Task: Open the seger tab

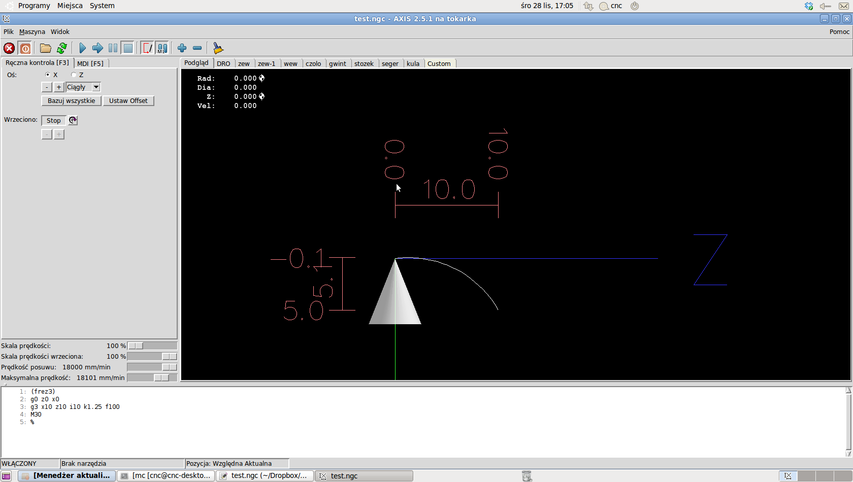Action: 390,63
